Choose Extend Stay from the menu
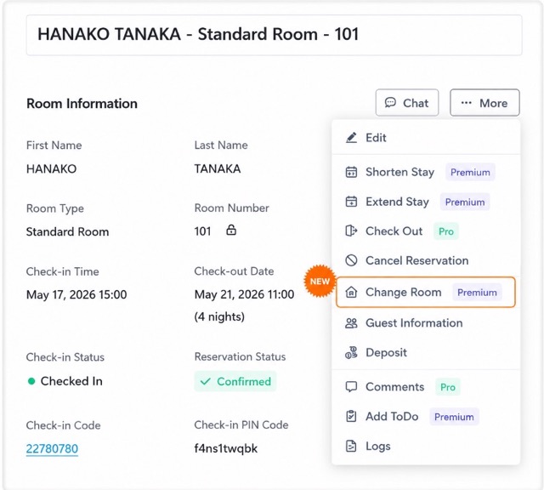544x490 pixels. coord(426,202)
